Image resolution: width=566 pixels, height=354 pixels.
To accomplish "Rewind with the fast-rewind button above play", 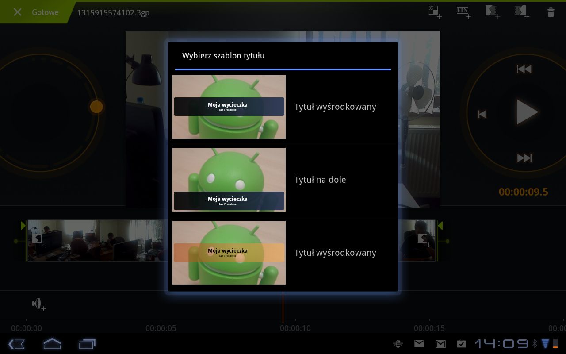I will pos(524,69).
